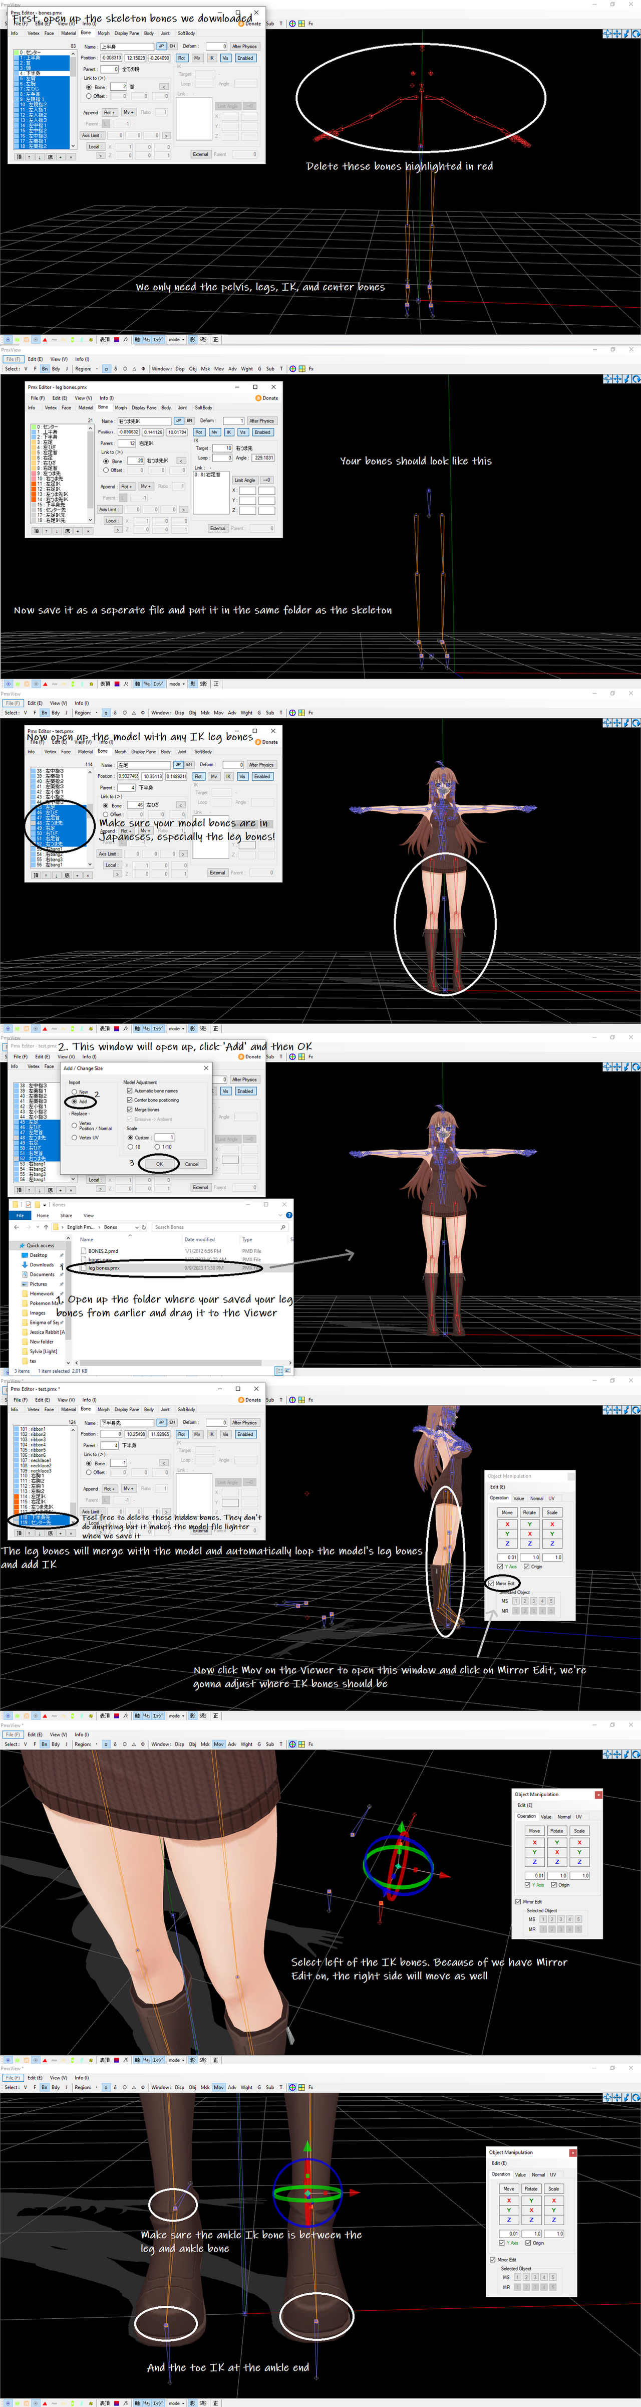Click the 頂 move-to-top button under the leg bones.pmx list

point(38,530)
